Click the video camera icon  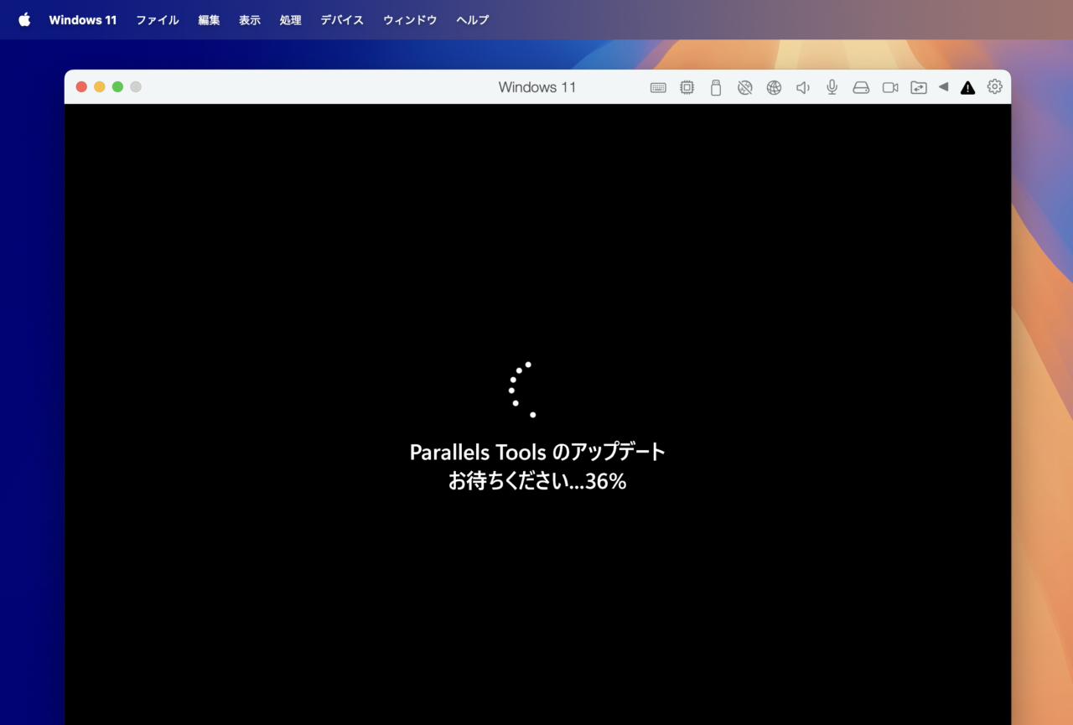[x=890, y=87]
